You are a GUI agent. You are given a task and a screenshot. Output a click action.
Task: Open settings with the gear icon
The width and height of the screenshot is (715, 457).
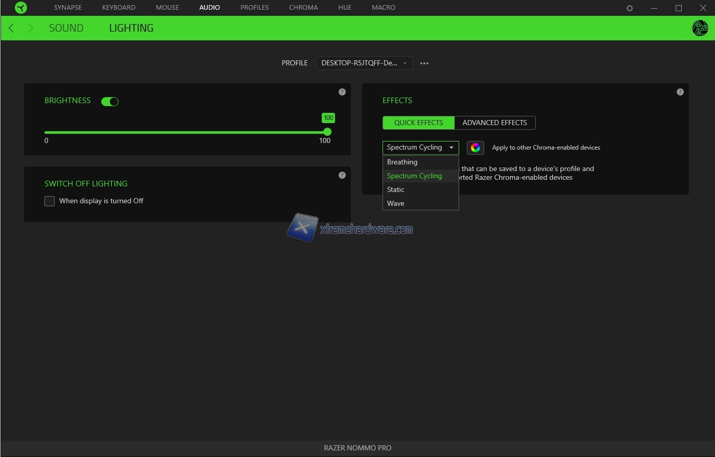click(x=630, y=8)
